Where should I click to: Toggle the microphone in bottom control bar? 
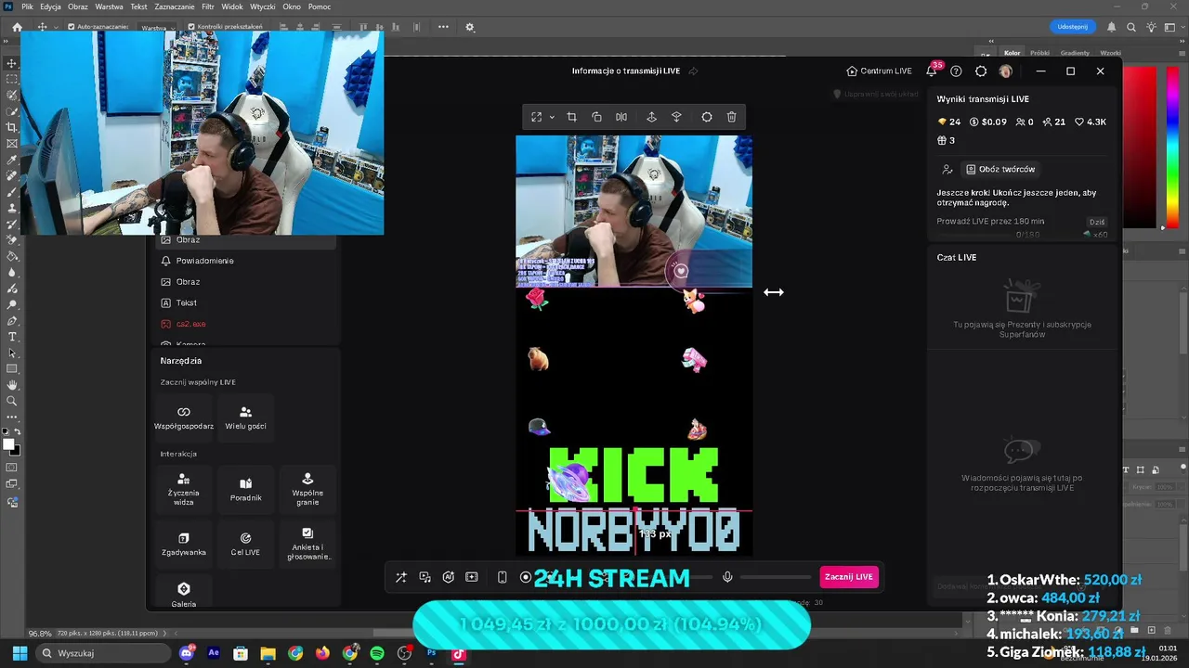point(727,577)
